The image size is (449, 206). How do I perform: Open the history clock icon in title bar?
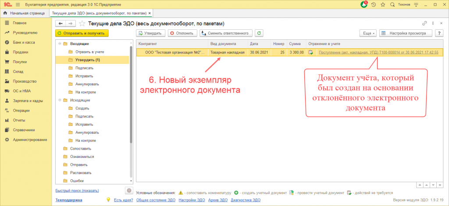point(374,5)
